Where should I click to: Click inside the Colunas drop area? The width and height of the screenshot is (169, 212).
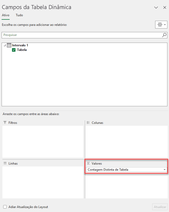point(127,142)
